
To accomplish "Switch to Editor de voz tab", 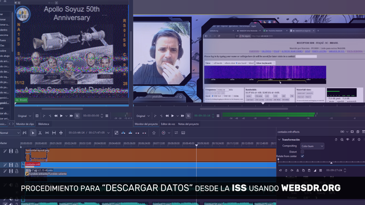I will [168, 124].
